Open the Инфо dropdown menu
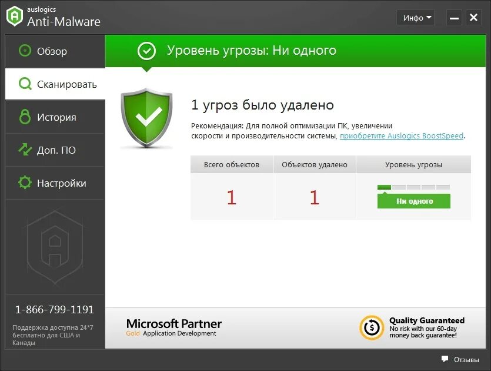The image size is (491, 371). [416, 18]
